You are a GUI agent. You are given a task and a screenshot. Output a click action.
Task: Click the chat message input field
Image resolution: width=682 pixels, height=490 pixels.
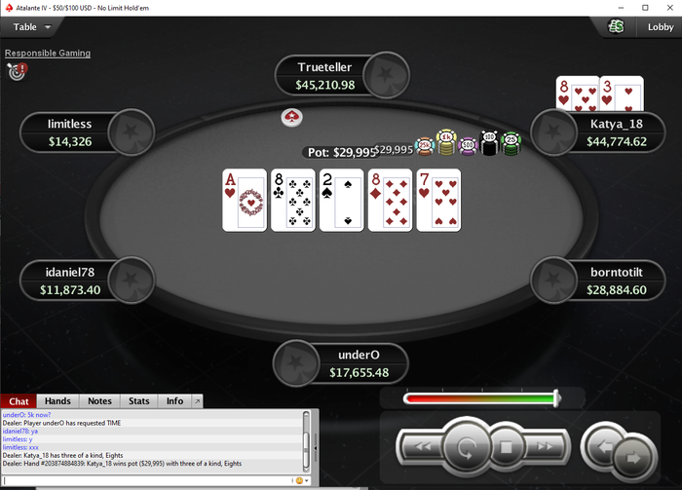tap(147, 480)
